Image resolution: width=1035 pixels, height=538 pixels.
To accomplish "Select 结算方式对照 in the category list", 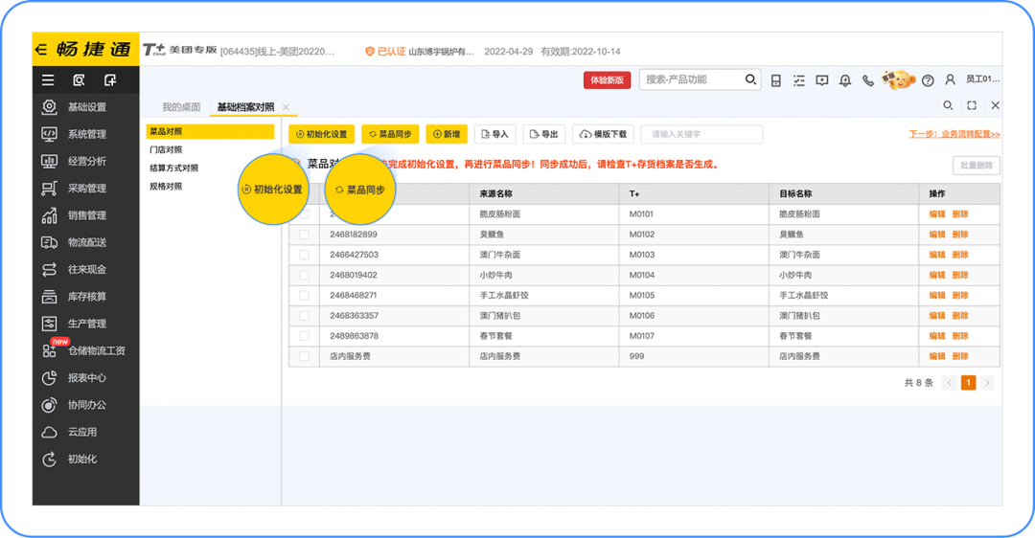I will tap(174, 168).
